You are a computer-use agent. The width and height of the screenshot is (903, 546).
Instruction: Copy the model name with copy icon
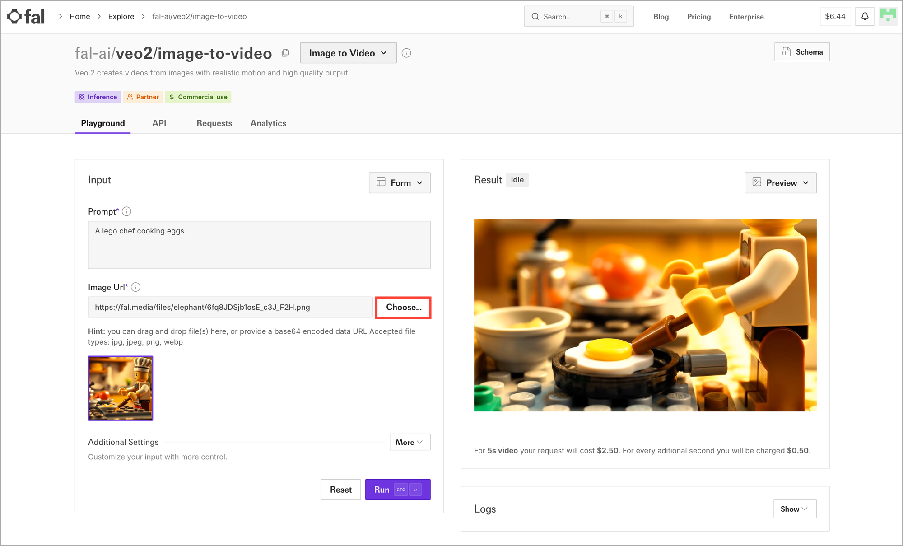click(285, 53)
